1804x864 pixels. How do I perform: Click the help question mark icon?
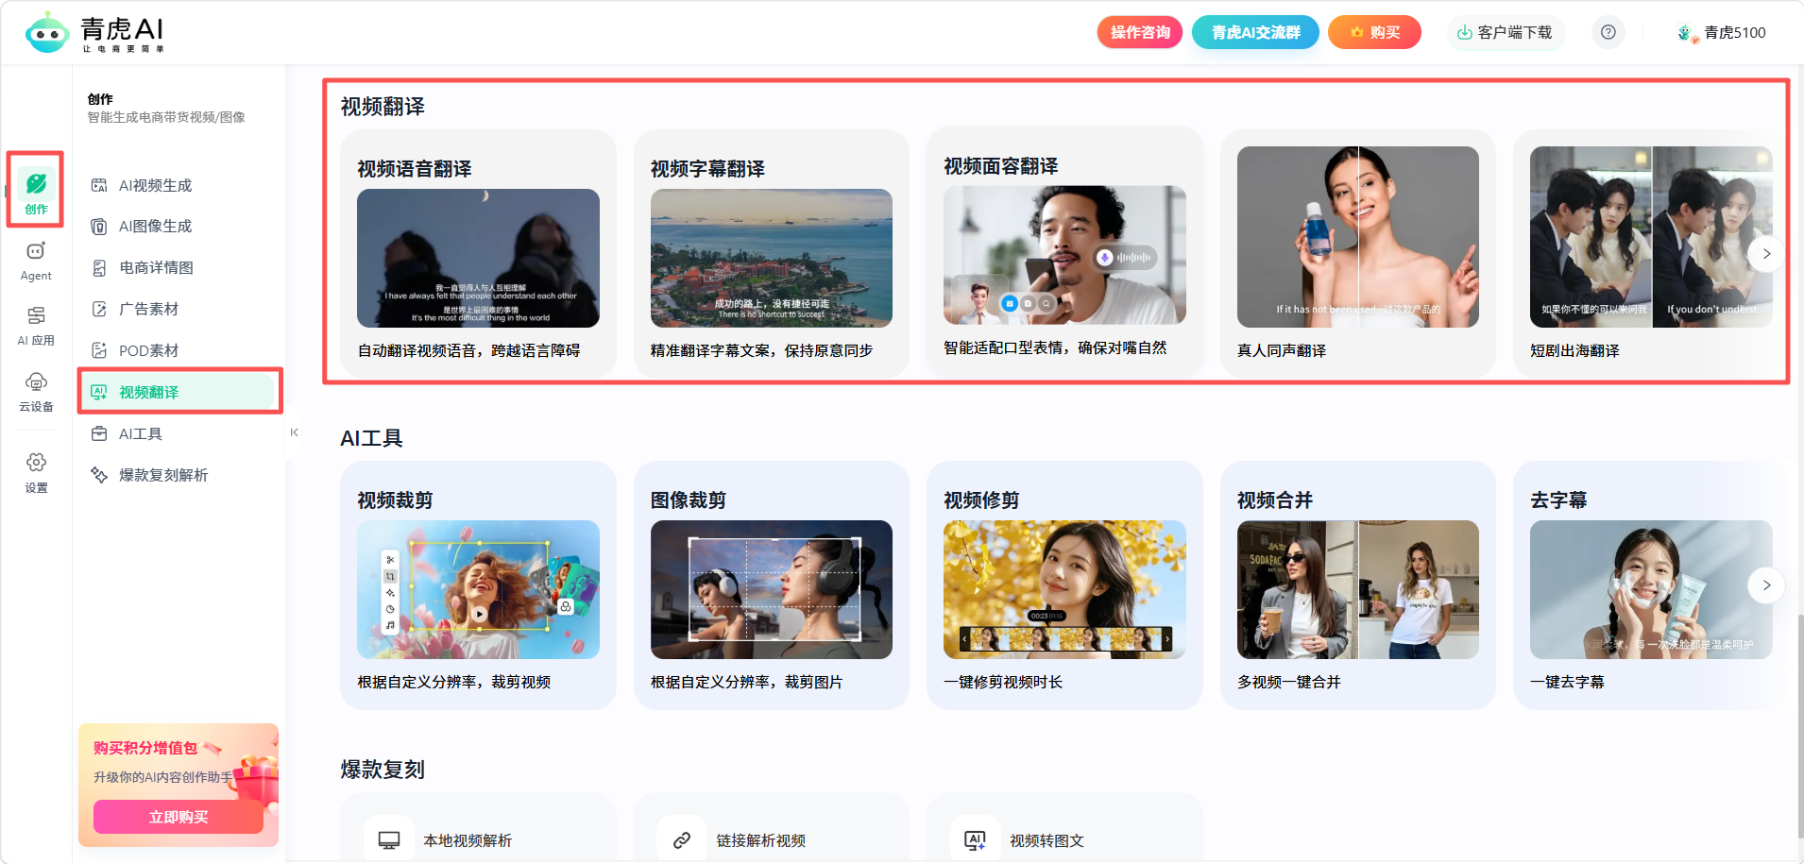[x=1608, y=32]
